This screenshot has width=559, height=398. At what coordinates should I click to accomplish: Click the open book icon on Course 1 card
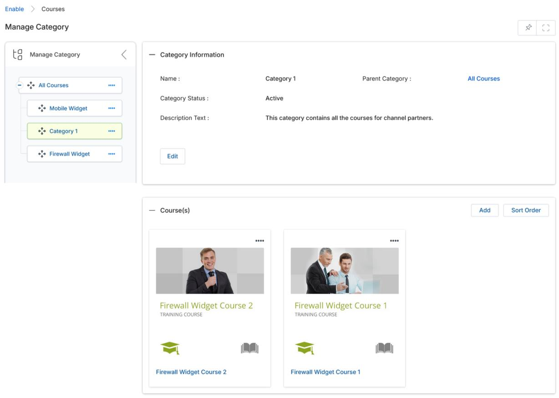point(384,348)
